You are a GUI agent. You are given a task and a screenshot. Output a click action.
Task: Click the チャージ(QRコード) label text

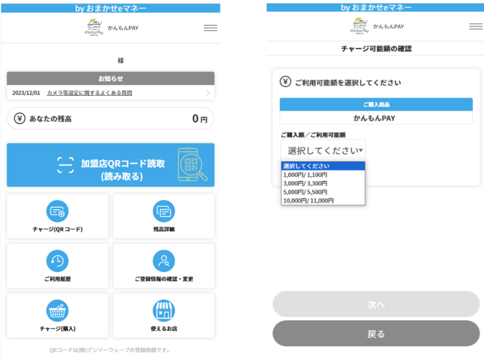click(57, 229)
